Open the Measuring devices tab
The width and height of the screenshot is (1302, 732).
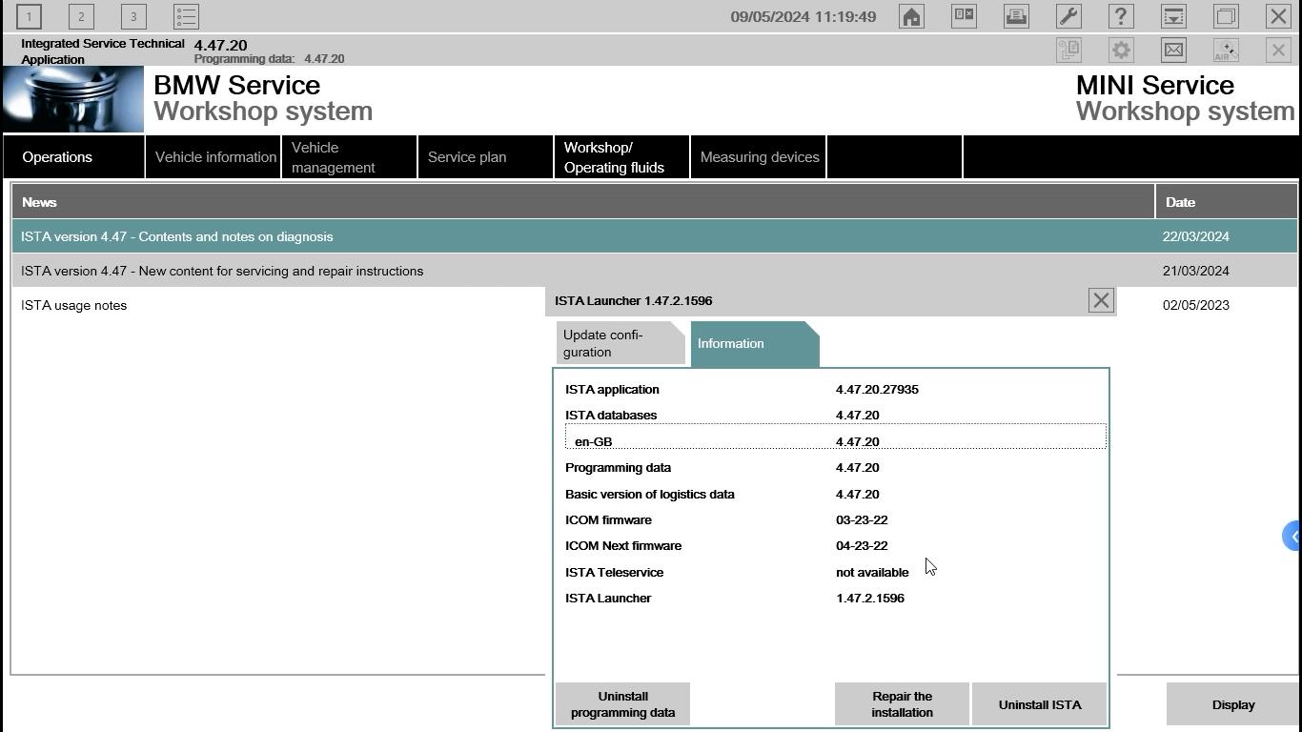[759, 157]
